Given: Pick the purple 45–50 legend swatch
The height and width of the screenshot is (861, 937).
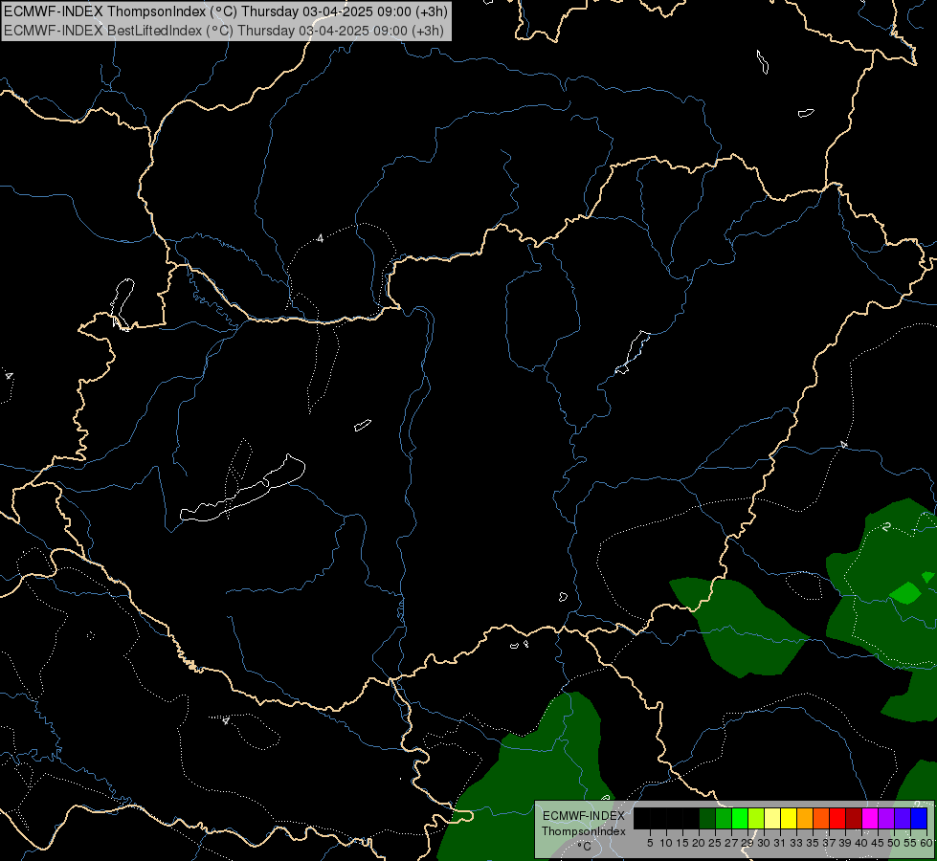Looking at the screenshot, I should pos(886,818).
